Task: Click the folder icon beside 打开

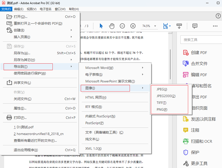Action: point(9,17)
